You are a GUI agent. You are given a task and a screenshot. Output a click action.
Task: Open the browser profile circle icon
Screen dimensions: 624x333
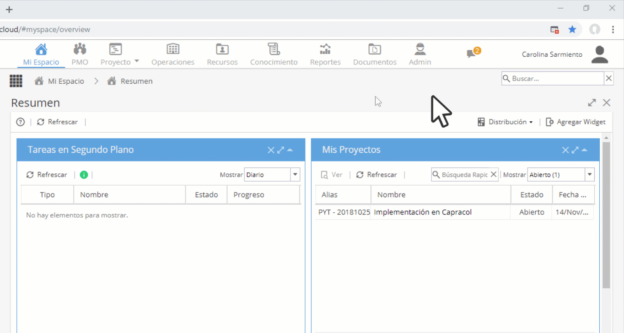594,30
